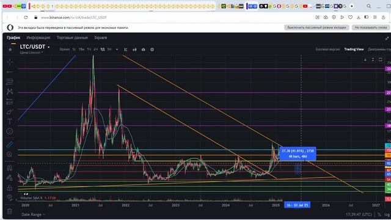Select the 15м interval
Screen dimensions: 391x220
[81, 50]
